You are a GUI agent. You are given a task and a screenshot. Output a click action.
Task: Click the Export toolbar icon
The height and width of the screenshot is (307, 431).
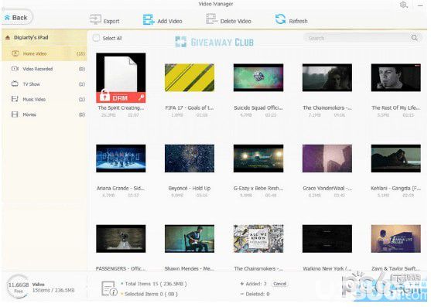tap(95, 20)
